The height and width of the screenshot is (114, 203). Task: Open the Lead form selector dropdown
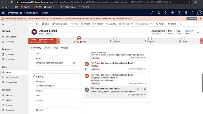(49, 34)
